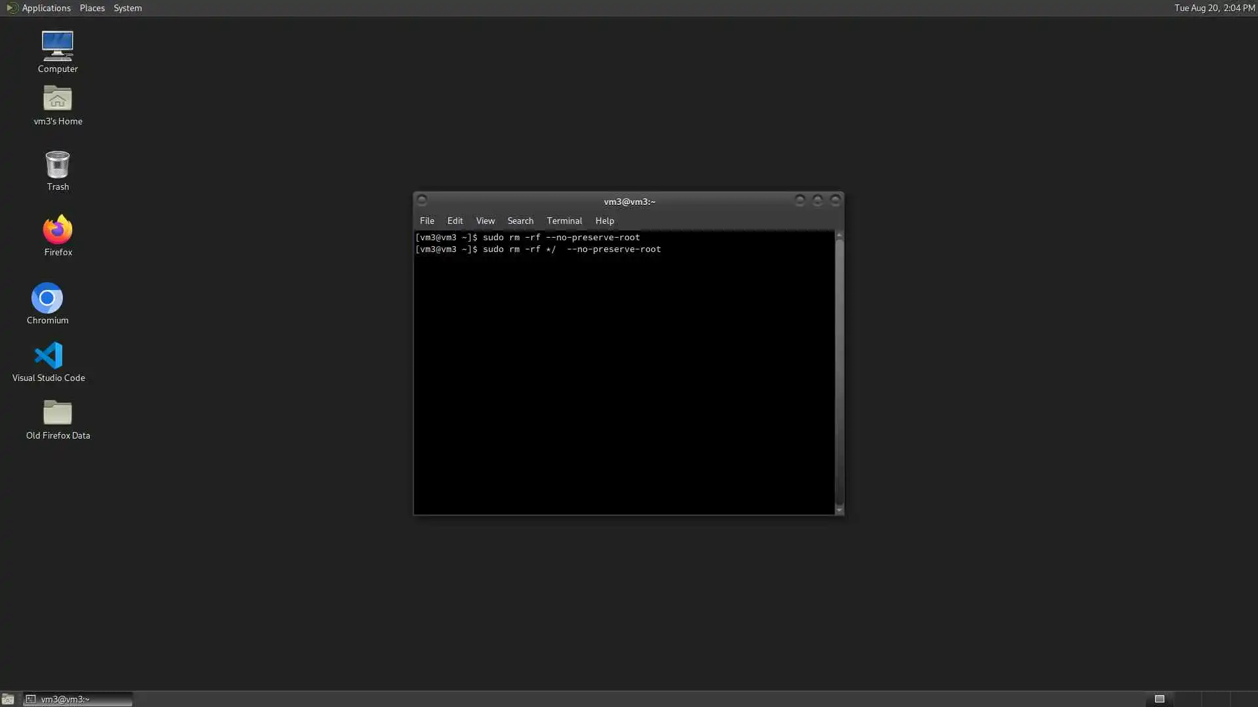Open the Applications menu in the top panel
The width and height of the screenshot is (1258, 707).
coord(45,8)
